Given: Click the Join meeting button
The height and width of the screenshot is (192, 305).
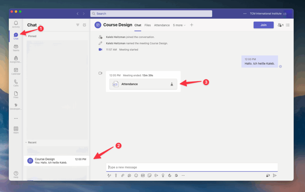Looking at the screenshot, I should pos(263,25).
